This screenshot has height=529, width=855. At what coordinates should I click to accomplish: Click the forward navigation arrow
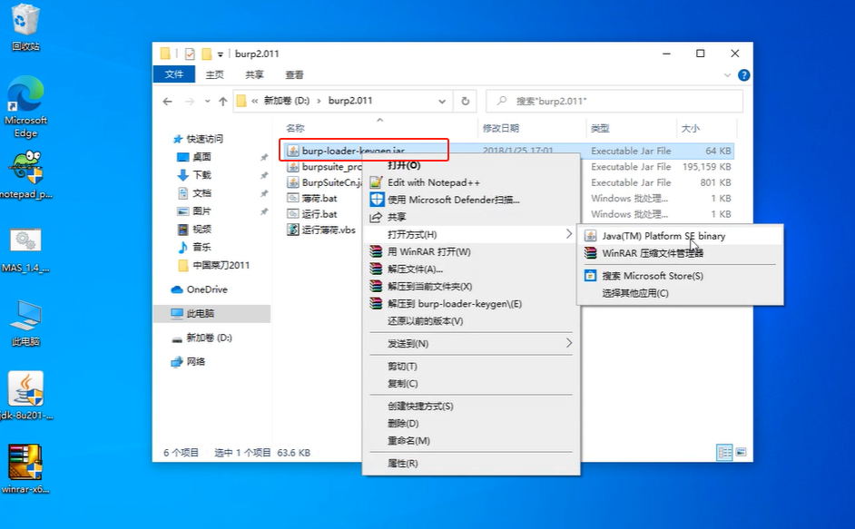click(x=189, y=102)
